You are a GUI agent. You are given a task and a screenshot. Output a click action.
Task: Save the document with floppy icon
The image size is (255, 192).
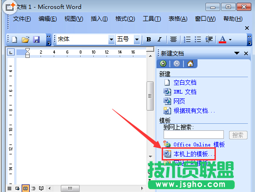coord(36,40)
